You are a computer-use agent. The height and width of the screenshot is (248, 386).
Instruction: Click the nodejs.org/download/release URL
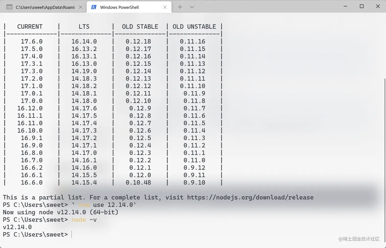[x=250, y=197]
